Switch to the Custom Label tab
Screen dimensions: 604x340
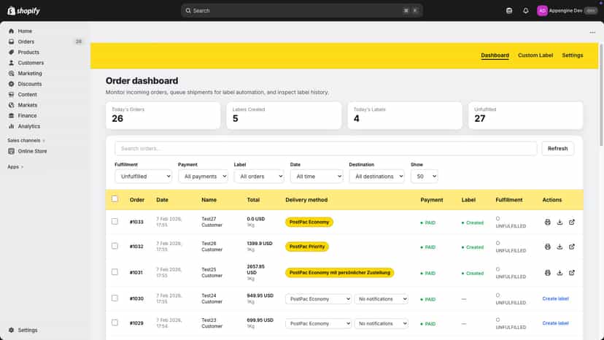535,55
